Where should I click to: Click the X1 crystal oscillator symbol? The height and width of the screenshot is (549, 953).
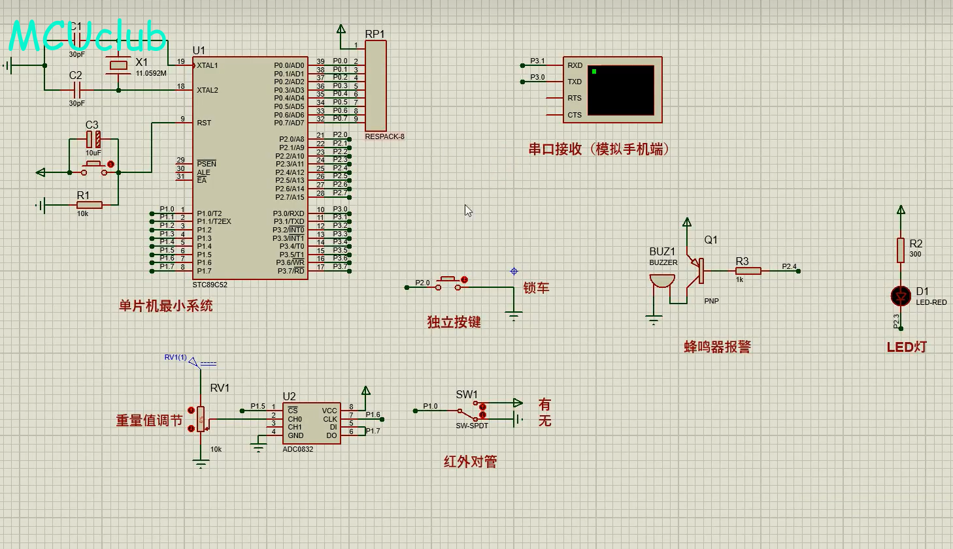[x=118, y=65]
